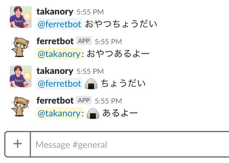The image size is (229, 163).
Task: Click APP badge on last ferretbot message
Action: point(84,100)
